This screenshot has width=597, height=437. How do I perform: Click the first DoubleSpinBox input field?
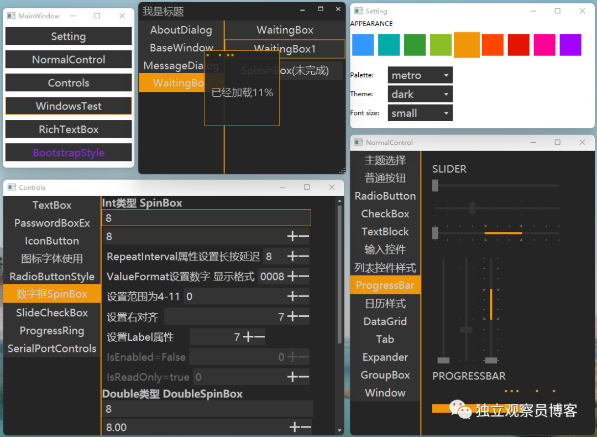(x=207, y=409)
